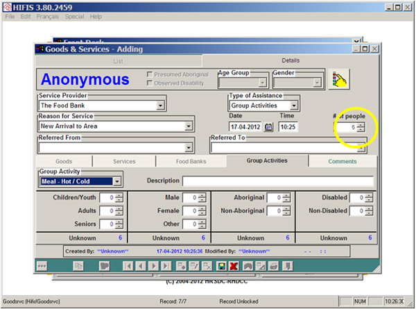Click the save record icon in toolbar
This screenshot has width=416, height=309.
point(221,266)
